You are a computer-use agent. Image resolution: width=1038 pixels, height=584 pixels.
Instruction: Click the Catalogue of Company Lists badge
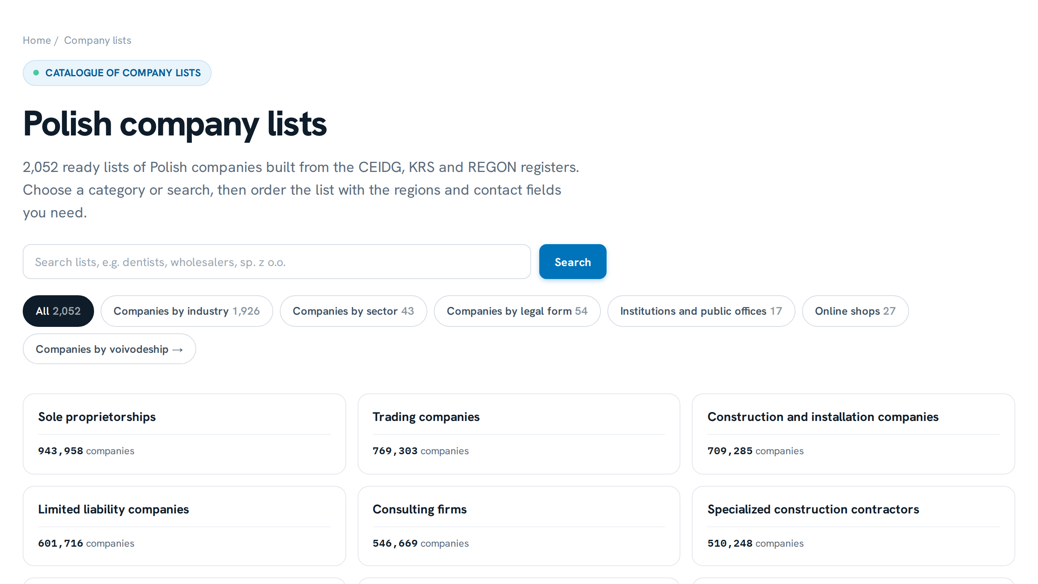pos(117,73)
